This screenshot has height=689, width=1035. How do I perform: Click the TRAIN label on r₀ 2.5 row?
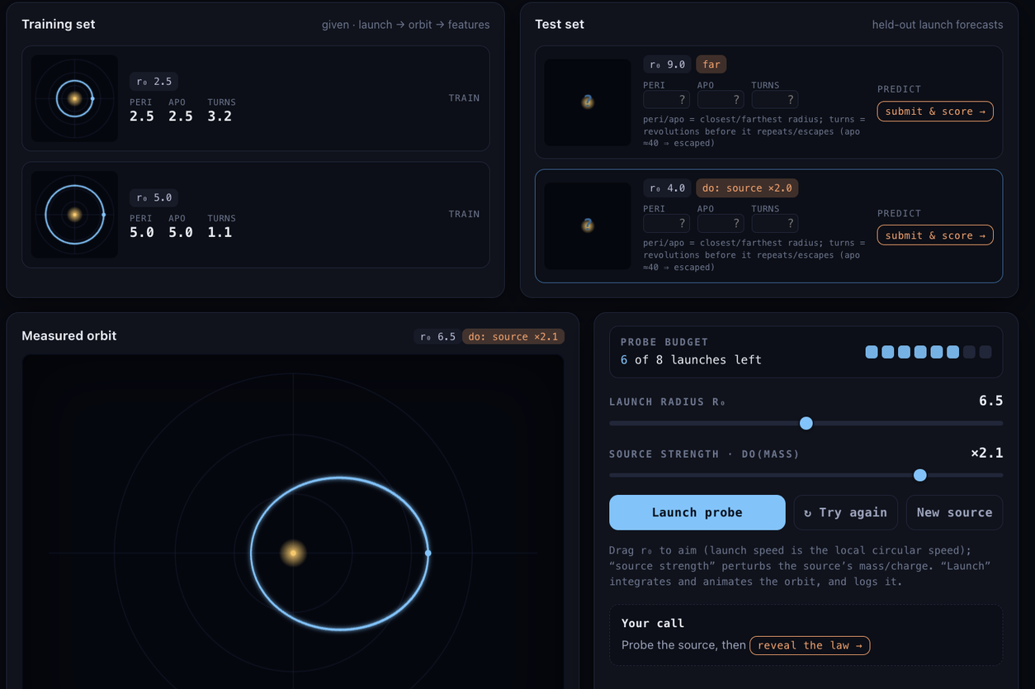pyautogui.click(x=464, y=98)
